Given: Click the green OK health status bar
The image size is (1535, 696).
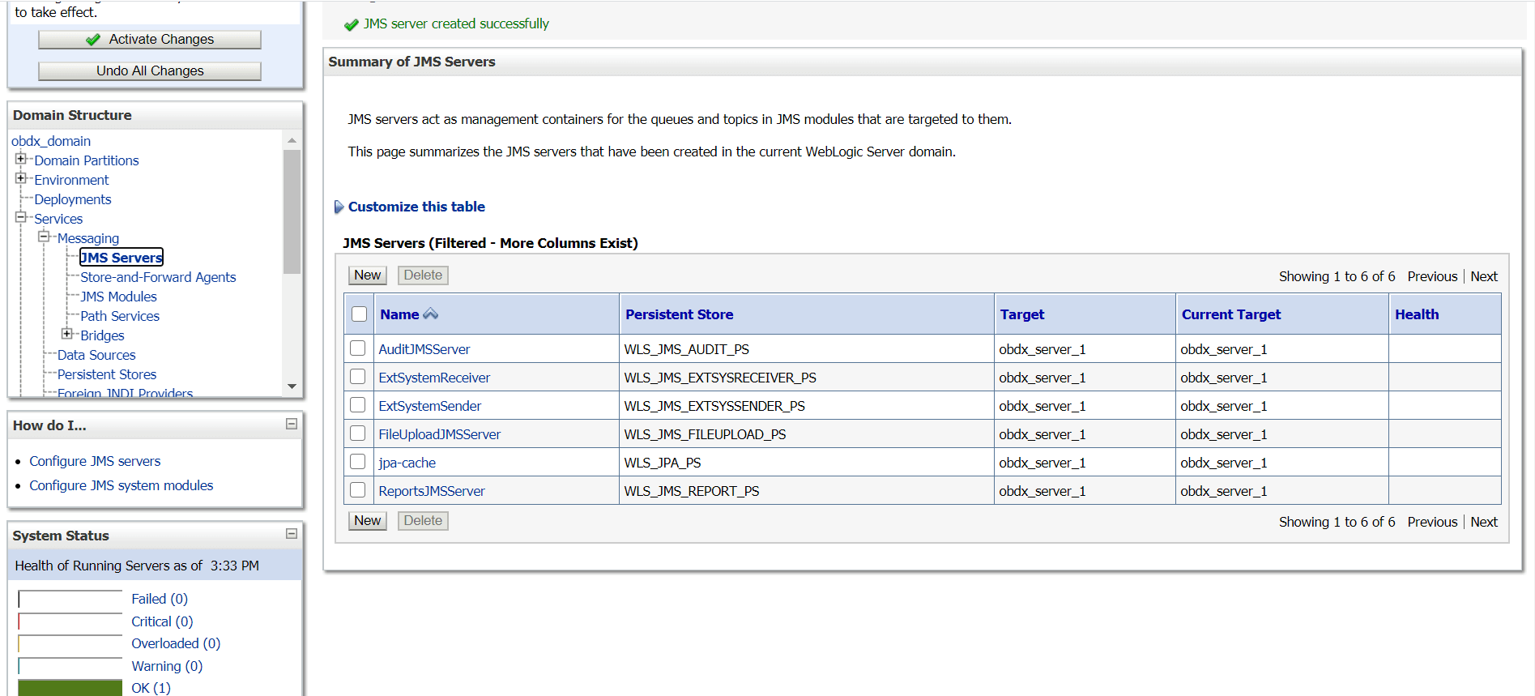Looking at the screenshot, I should (x=70, y=688).
